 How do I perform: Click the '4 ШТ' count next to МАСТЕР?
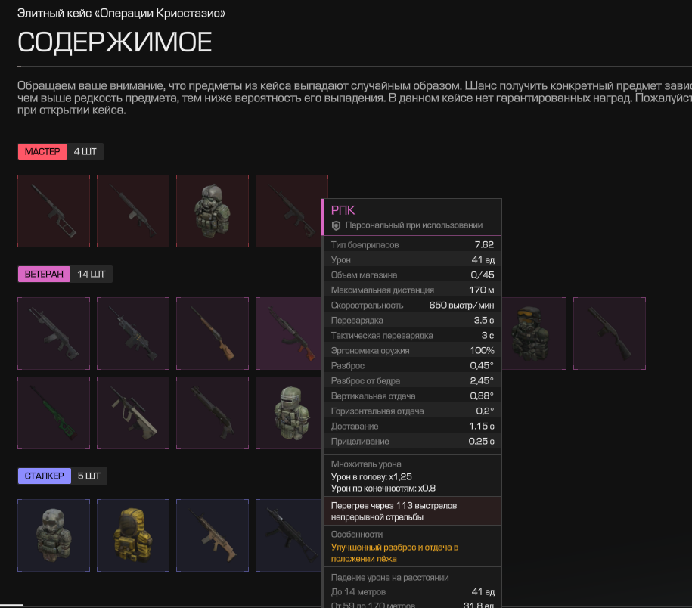(x=85, y=152)
